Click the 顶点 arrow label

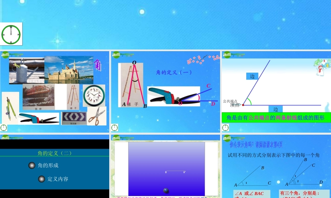click(x=236, y=105)
